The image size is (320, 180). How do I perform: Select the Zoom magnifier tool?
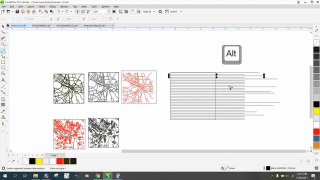coord(3,44)
